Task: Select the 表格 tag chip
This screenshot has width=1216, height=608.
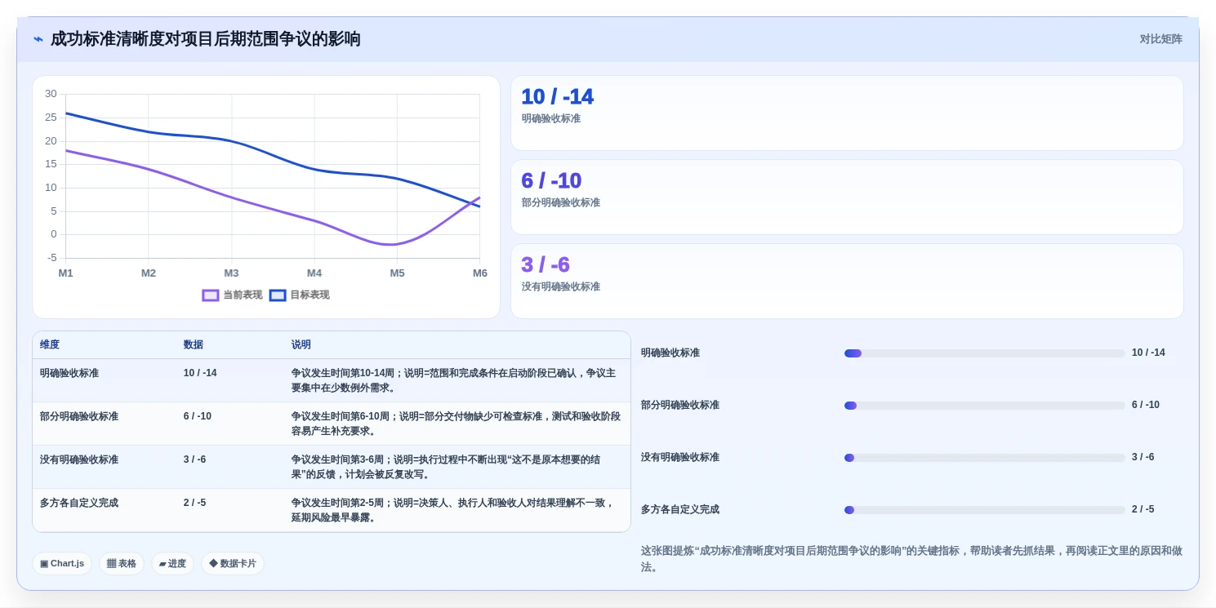Action: pos(122,563)
